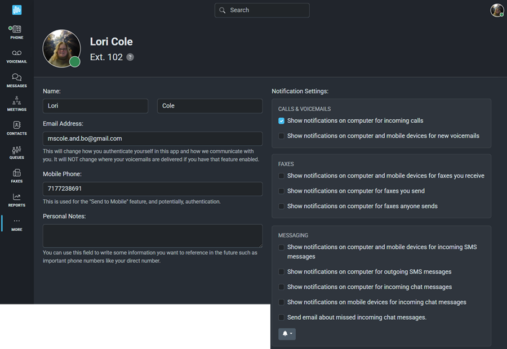Click the app logo in top-left corner
Viewport: 507px width, 349px height.
pyautogui.click(x=17, y=10)
